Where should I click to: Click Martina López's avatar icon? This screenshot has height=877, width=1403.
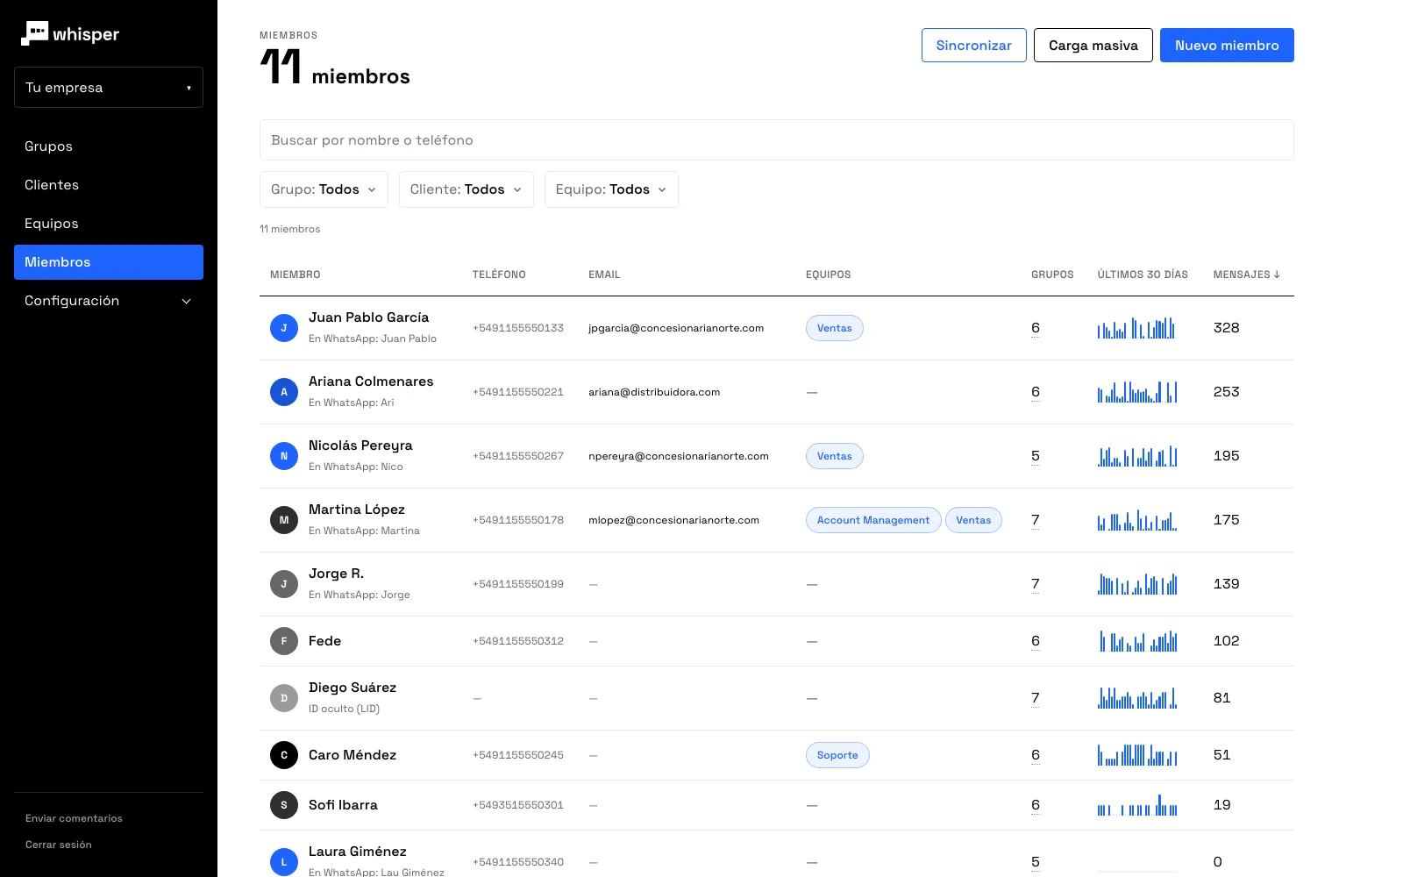click(x=284, y=520)
